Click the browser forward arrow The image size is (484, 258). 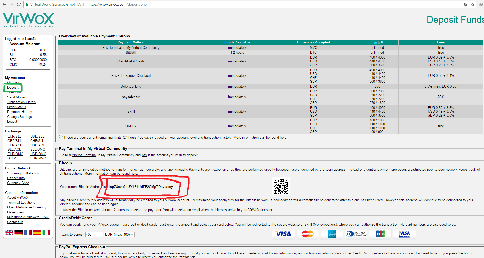click(12, 4)
